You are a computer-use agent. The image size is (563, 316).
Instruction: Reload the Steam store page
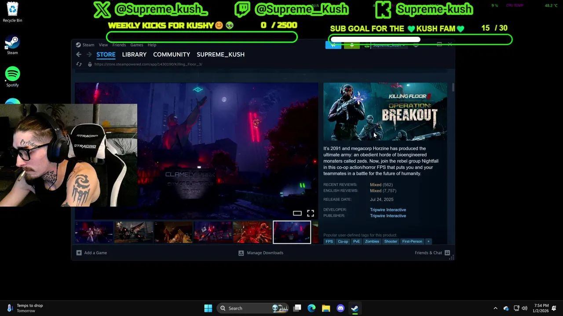[x=79, y=64]
